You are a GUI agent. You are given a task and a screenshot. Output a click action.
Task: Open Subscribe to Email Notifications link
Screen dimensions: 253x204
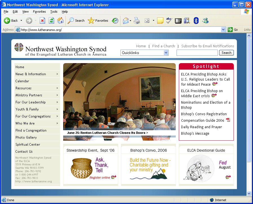coord(208,46)
